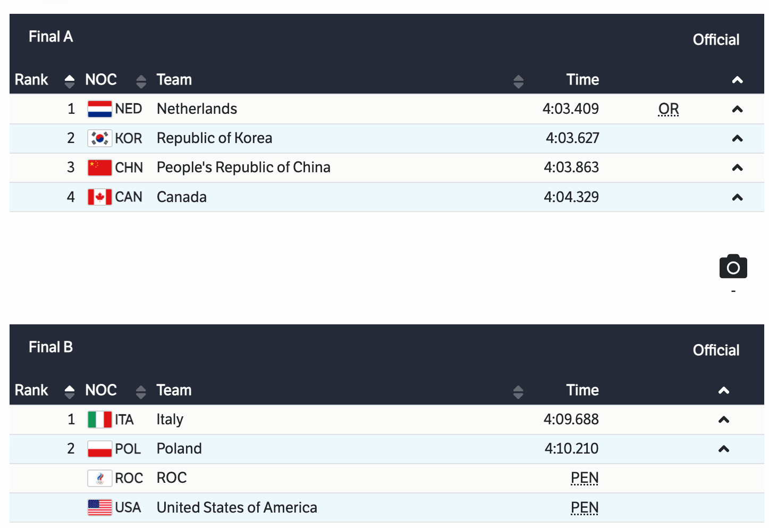Collapse all rows in Final A header
The width and height of the screenshot is (769, 528).
point(737,80)
